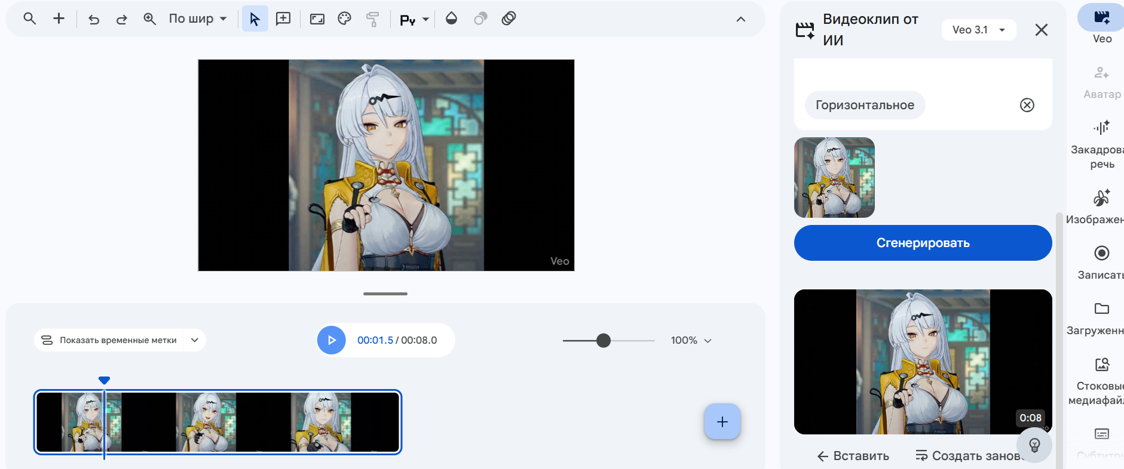Image resolution: width=1124 pixels, height=469 pixels.
Task: Collapse the toolbar with the up chevron
Action: coord(741,19)
